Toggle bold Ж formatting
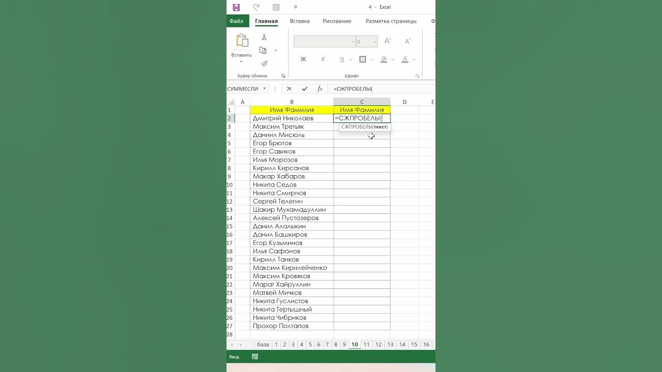 tap(304, 59)
